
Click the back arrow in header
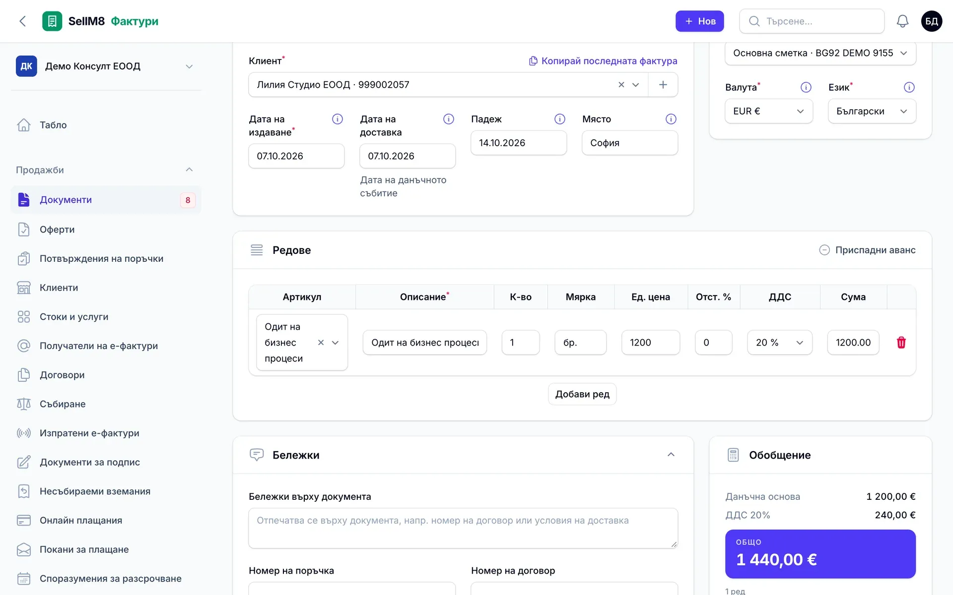[x=22, y=21]
